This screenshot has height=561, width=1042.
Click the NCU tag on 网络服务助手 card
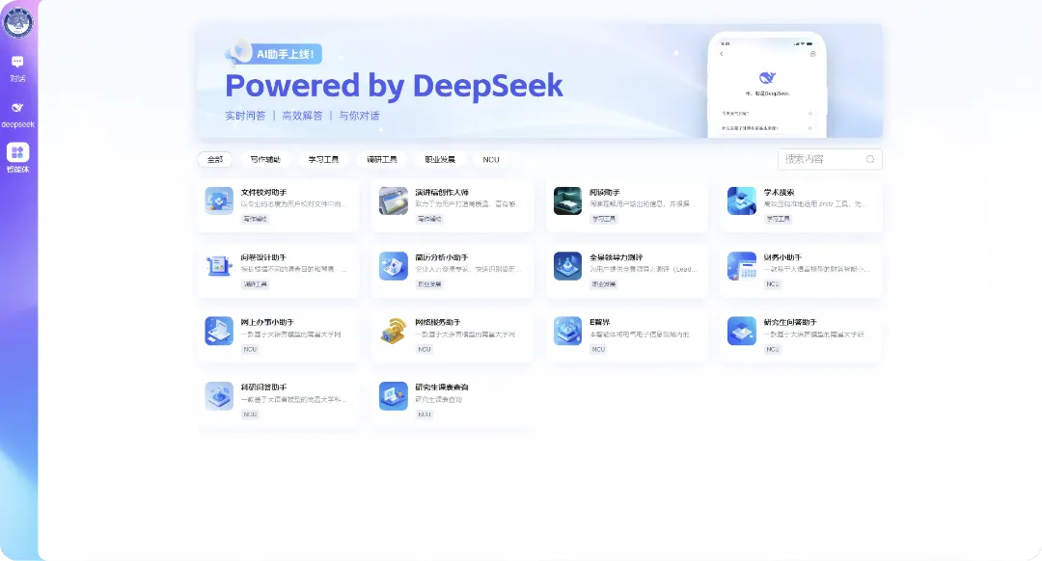424,349
